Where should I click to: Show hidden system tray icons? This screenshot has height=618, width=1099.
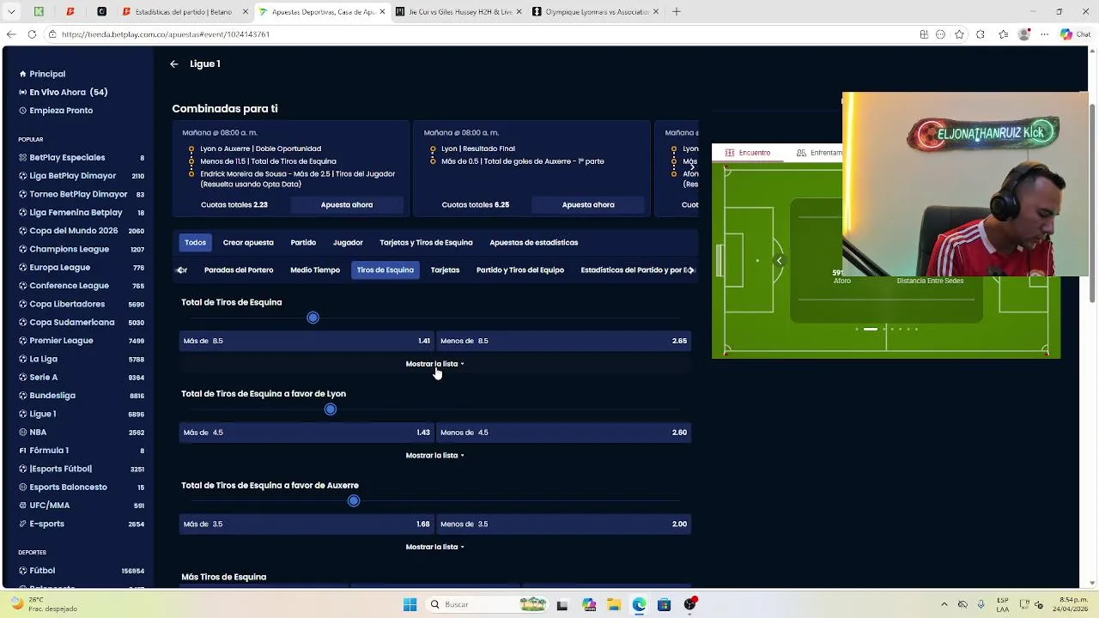pyautogui.click(x=944, y=604)
